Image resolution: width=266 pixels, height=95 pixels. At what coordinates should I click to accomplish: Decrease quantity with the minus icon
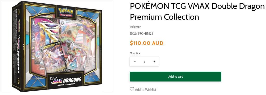135,62
